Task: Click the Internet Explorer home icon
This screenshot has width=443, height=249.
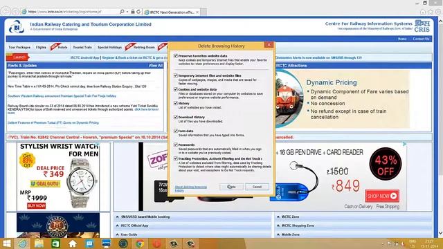Action: coord(423,12)
